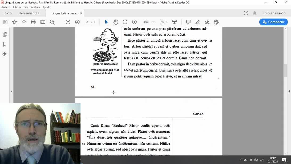The width and height of the screenshot is (291, 164).
Task: Select the hand pan tool
Action: click(116, 22)
